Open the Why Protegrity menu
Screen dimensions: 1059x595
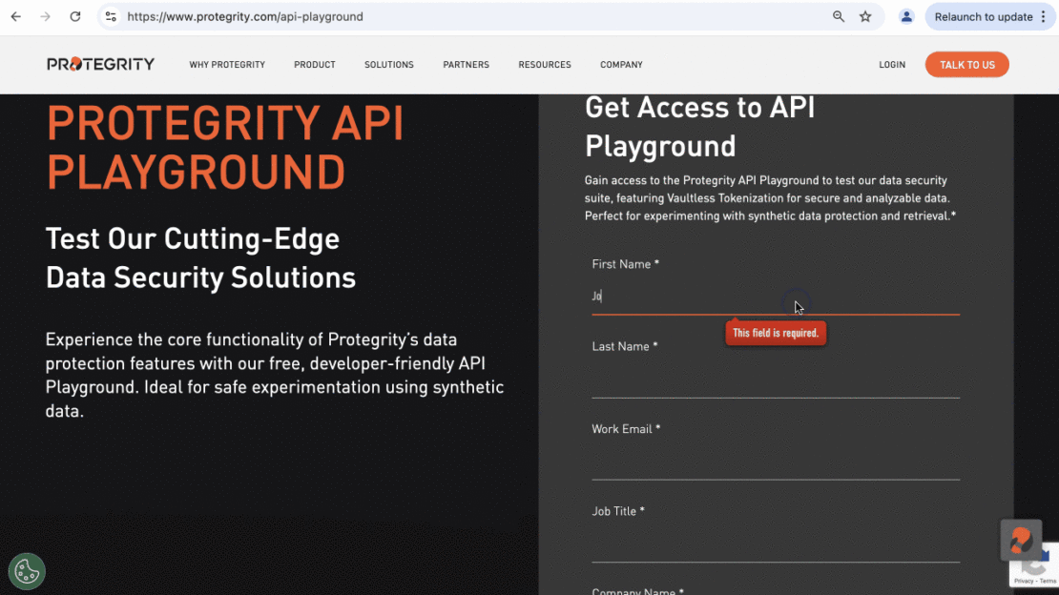click(227, 65)
